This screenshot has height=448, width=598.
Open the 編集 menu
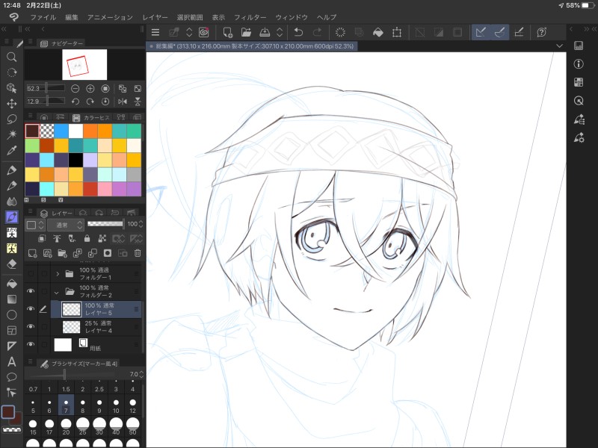point(71,17)
